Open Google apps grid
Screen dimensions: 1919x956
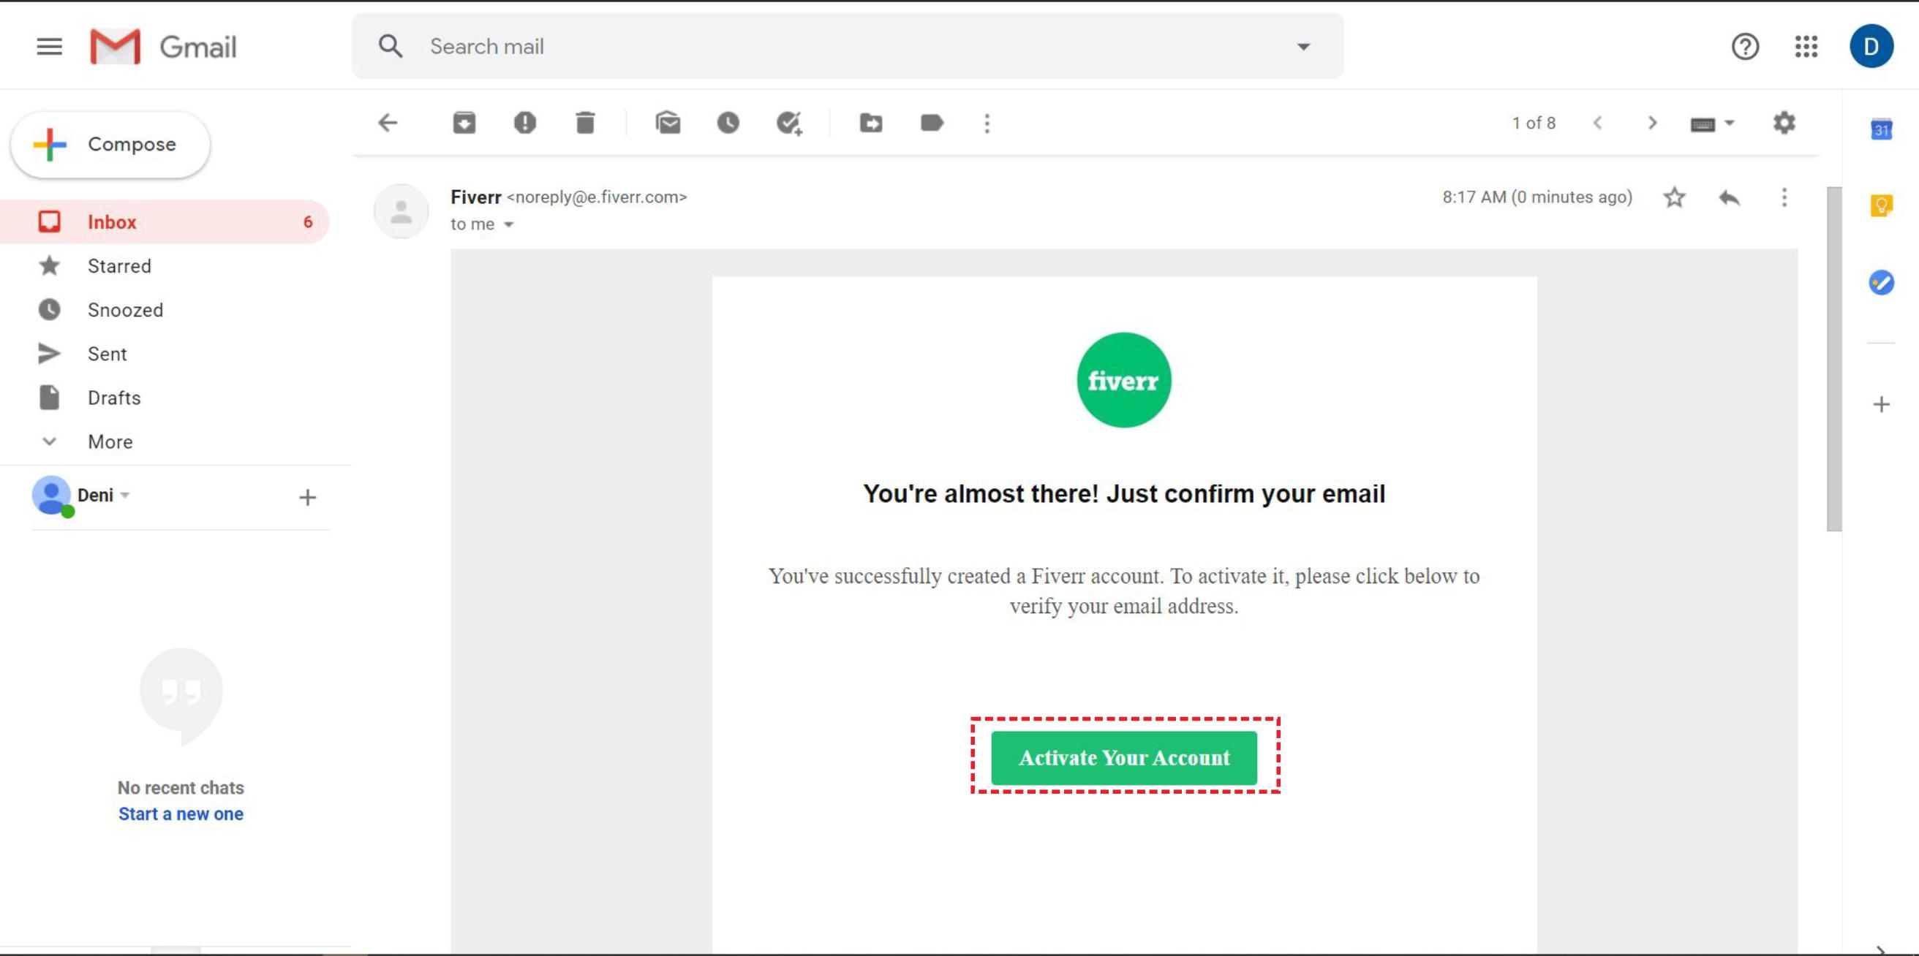click(x=1806, y=47)
